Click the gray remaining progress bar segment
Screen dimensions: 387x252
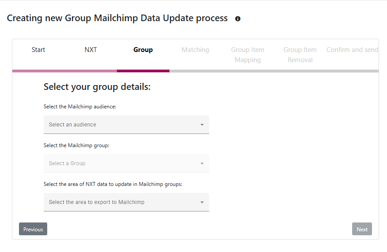pos(274,70)
